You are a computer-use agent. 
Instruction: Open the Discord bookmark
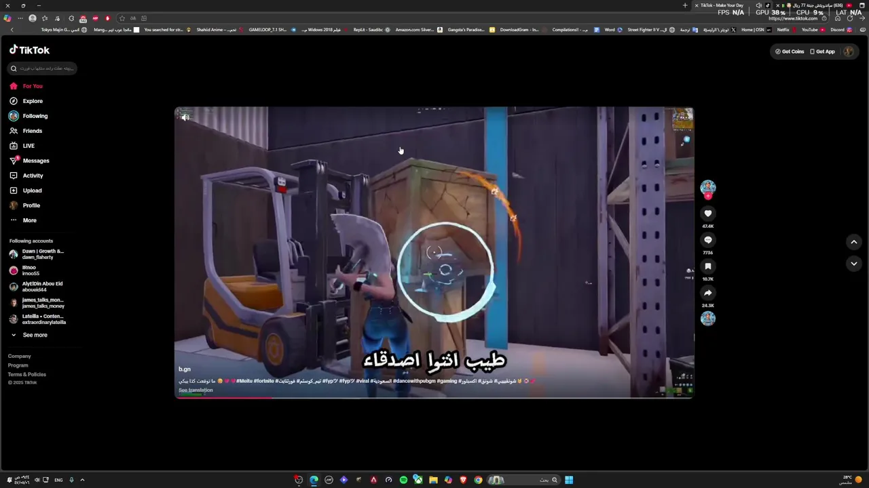point(841,30)
